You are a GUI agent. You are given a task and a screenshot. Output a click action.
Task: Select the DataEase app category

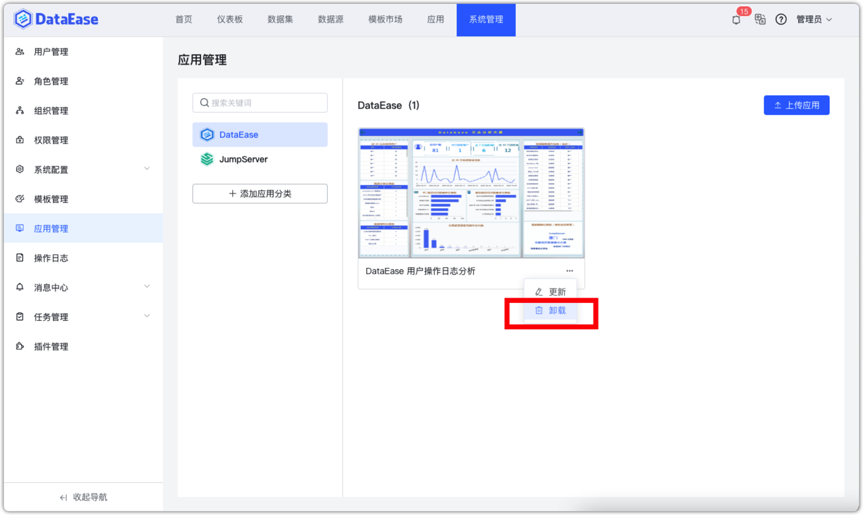tap(260, 135)
